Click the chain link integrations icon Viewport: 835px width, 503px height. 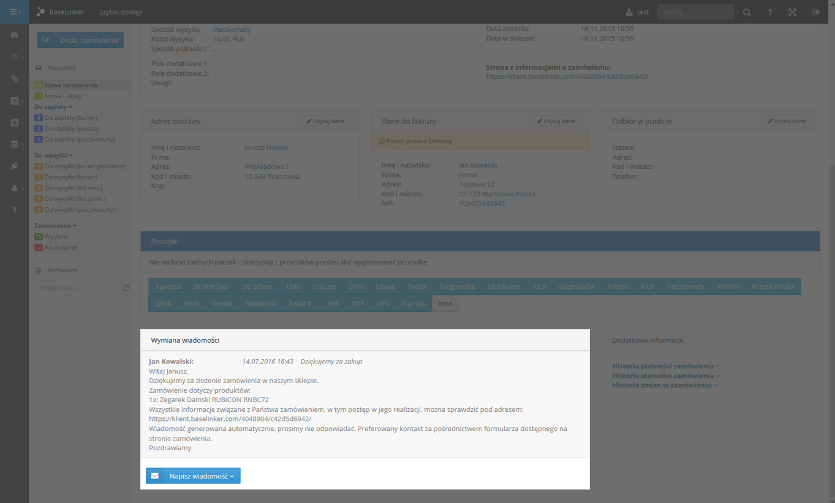14,79
